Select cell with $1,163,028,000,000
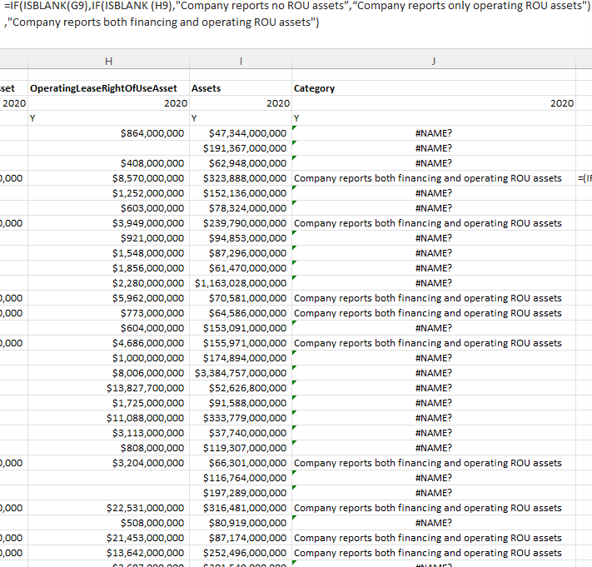592x567 pixels. click(x=241, y=283)
